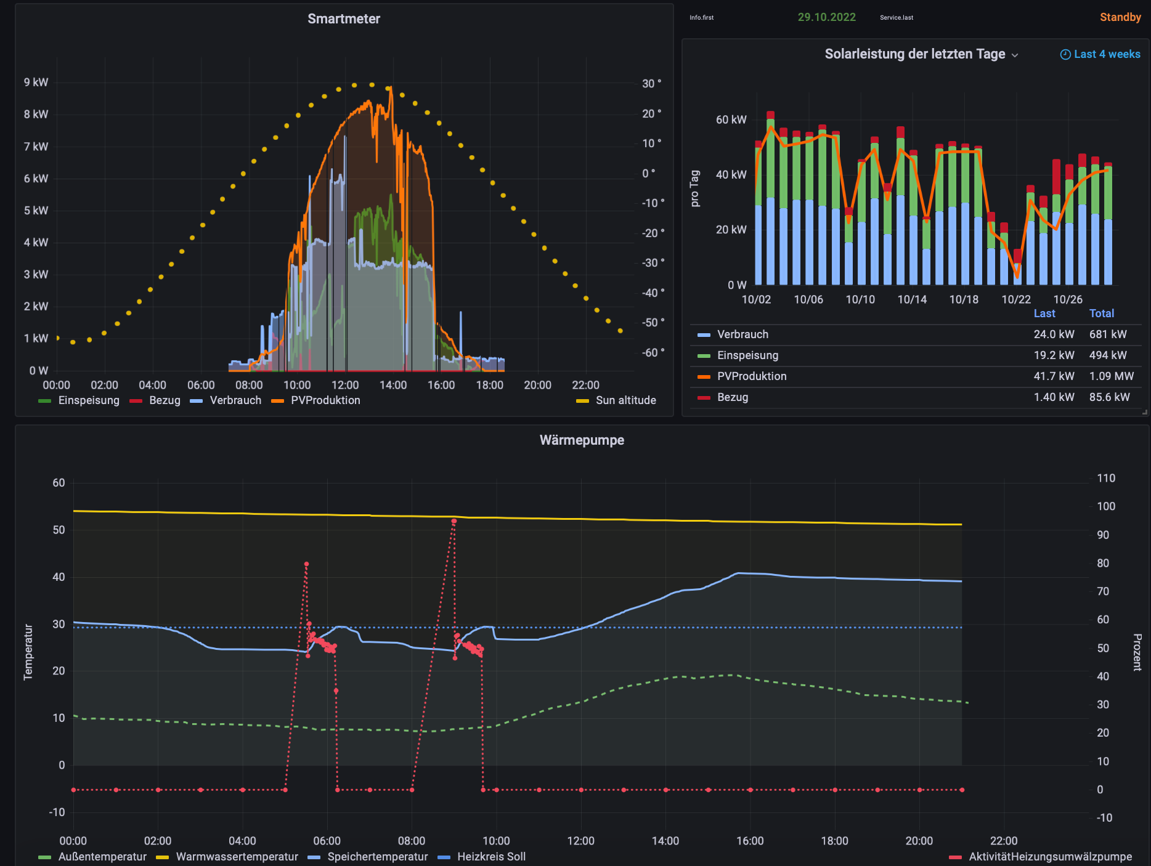
Task: Click the green Außentemperatur legend color marker
Action: [44, 857]
